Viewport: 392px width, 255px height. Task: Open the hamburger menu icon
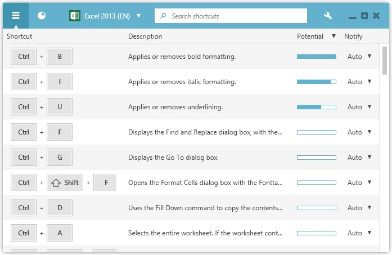[16, 16]
